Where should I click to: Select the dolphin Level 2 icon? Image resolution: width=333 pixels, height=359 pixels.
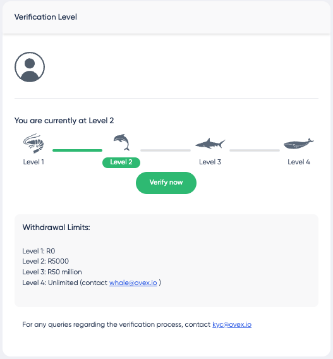(x=121, y=142)
